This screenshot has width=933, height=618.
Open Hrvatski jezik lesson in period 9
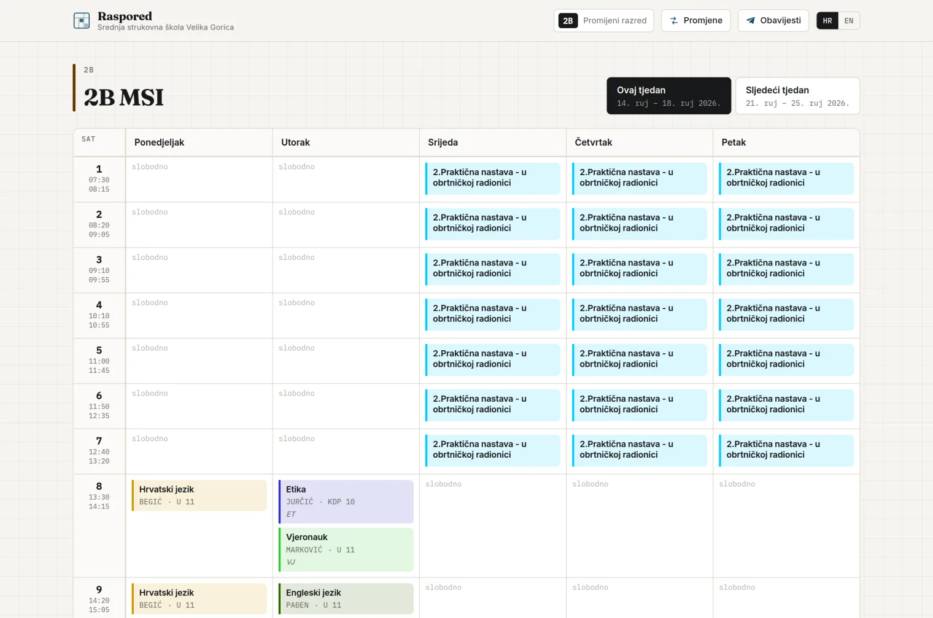pyautogui.click(x=199, y=599)
